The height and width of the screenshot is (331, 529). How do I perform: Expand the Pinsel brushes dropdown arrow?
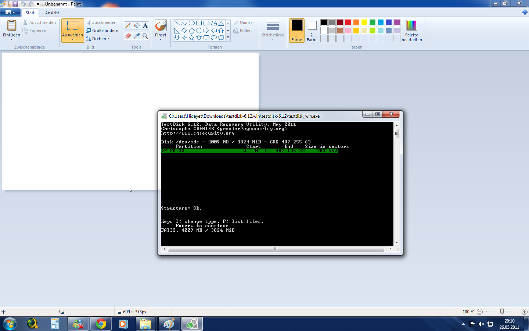pyautogui.click(x=161, y=39)
